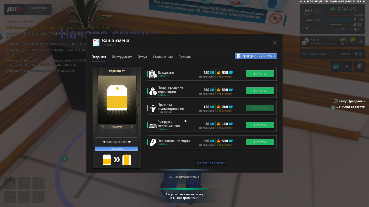Click the duty clipboard icon beside Дежурство
The image size is (369, 207).
[153, 74]
